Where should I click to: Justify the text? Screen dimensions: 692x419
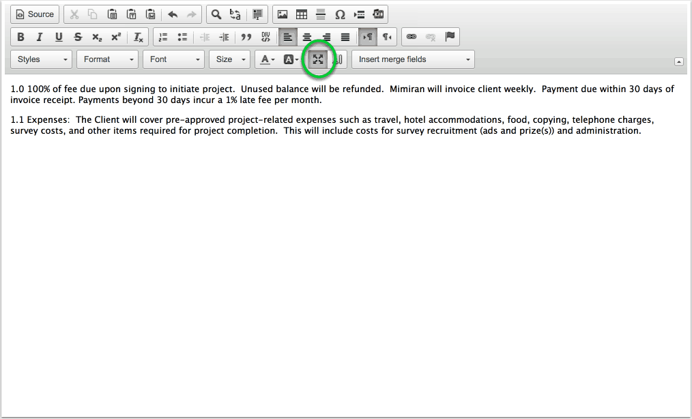(x=345, y=37)
